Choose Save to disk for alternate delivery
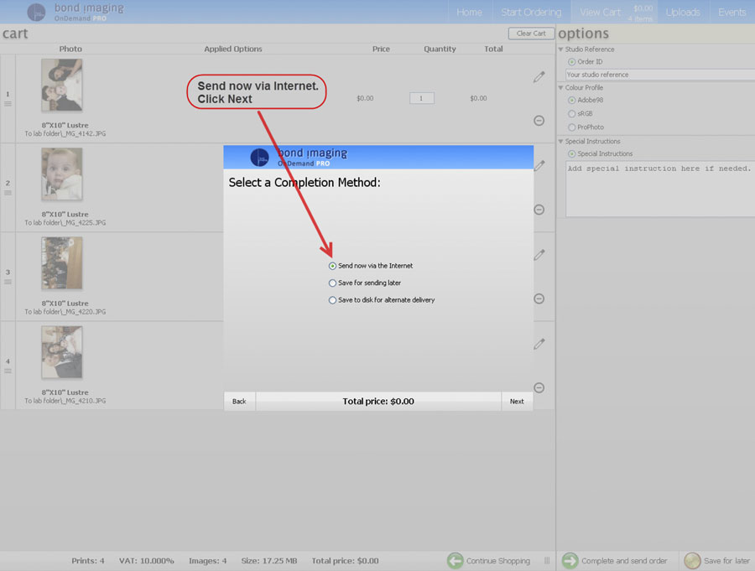The image size is (755, 571). (333, 300)
